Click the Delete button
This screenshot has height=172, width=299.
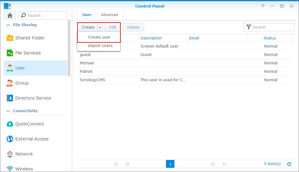coord(133,27)
